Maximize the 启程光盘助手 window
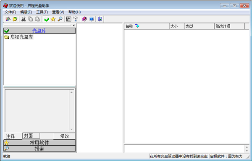This screenshot has height=161, width=252. click(x=234, y=6)
